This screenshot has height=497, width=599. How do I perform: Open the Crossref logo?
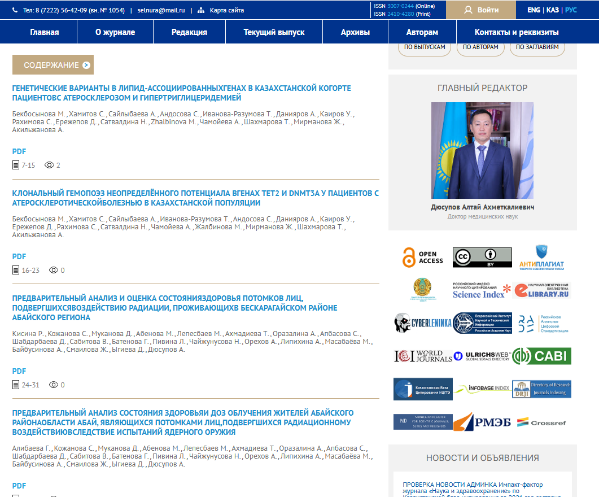point(541,422)
